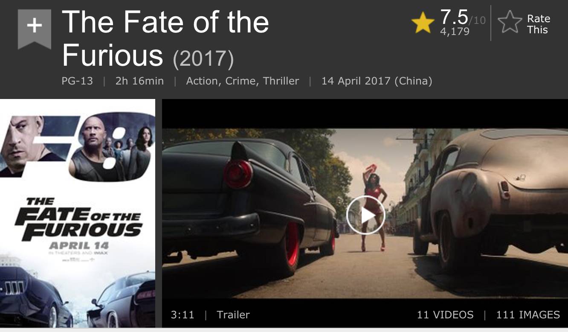Open the 111 IMAGES gallery link
This screenshot has height=332, width=568.
click(528, 315)
